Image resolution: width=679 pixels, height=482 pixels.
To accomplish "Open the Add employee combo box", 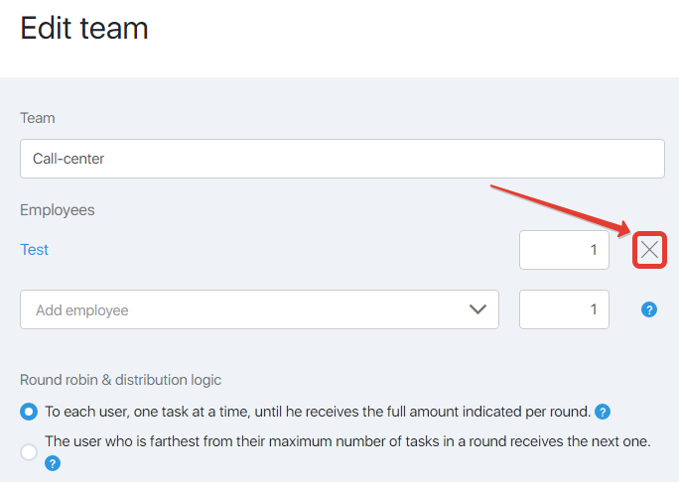I will click(259, 309).
